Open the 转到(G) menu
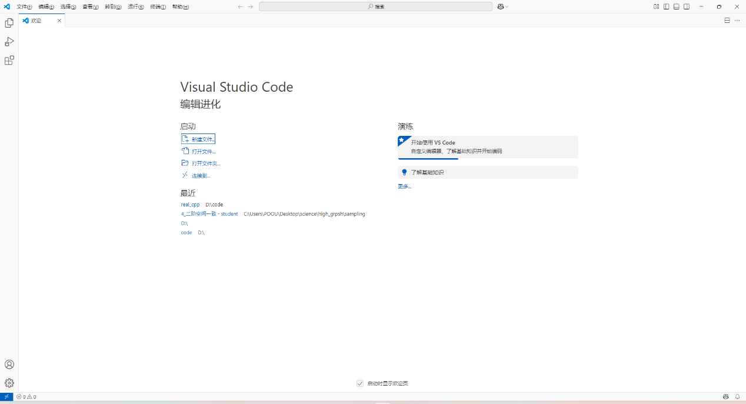Viewport: 746px width, 404px height. [114, 6]
